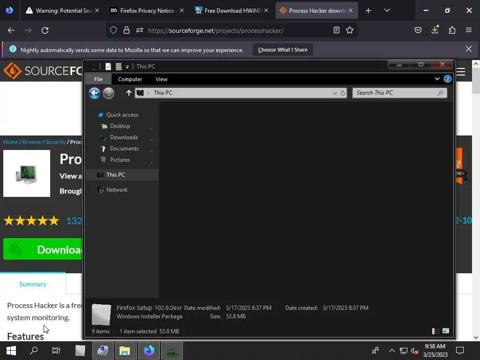Close the Firefox Privacy Notice tab
Image resolution: width=480 pixels, height=360 pixels.
pos(182,10)
